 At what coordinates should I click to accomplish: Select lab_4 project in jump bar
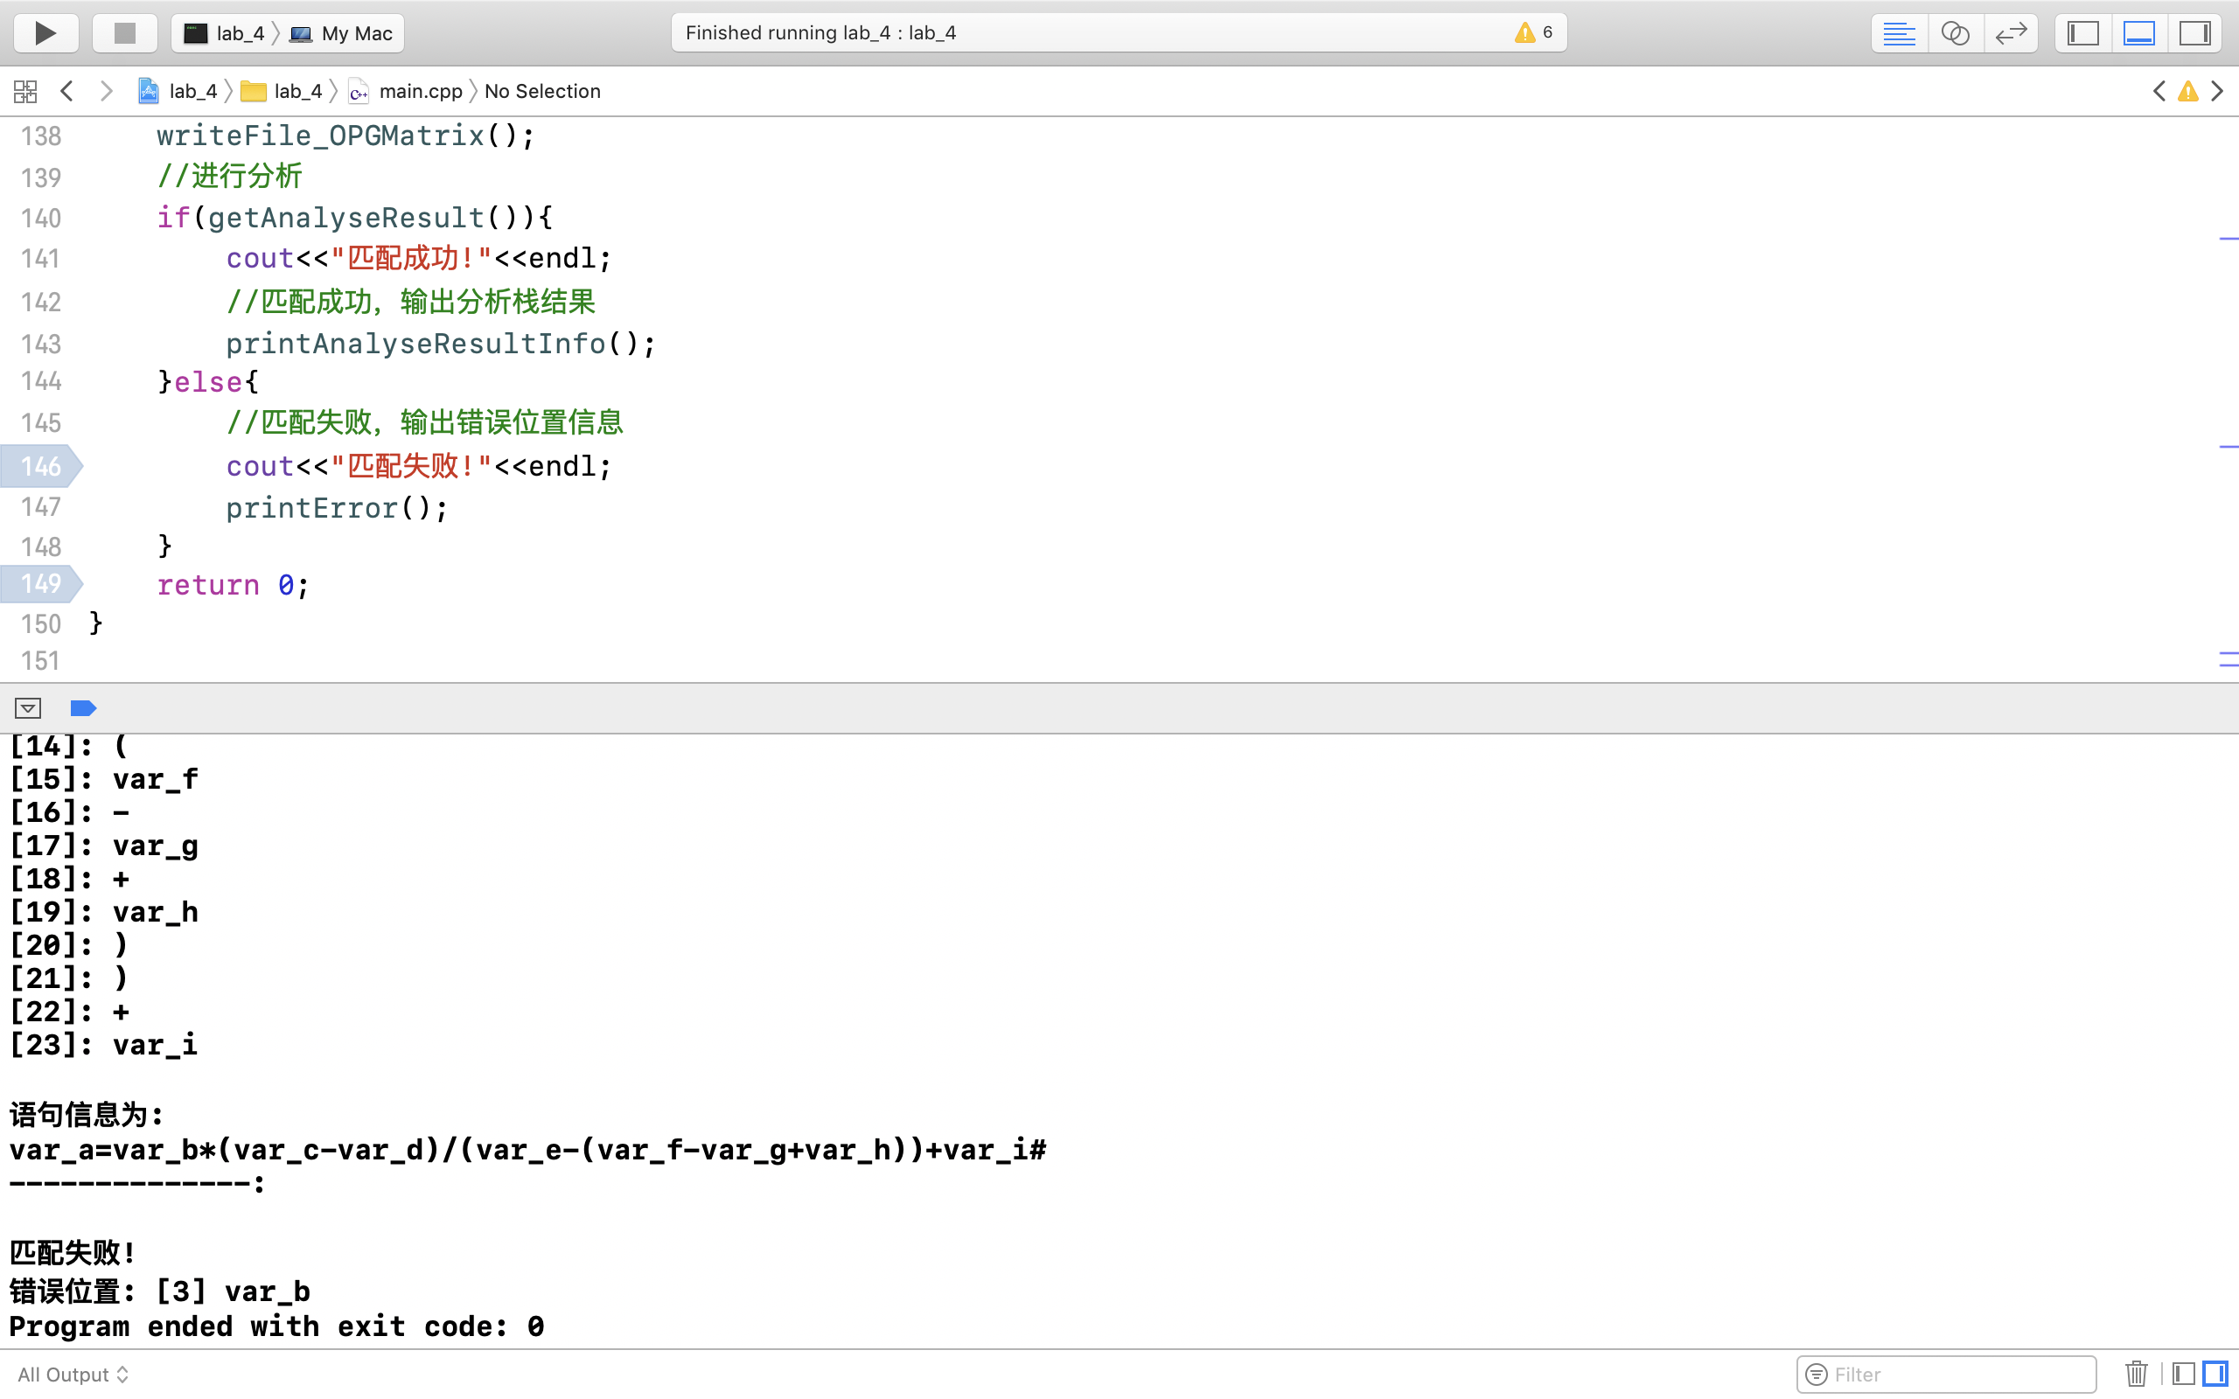point(178,91)
